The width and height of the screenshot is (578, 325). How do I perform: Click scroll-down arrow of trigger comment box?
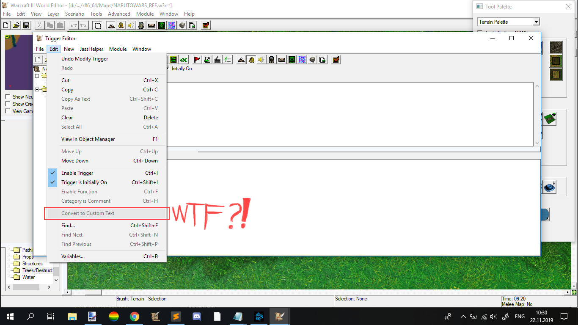point(537,143)
